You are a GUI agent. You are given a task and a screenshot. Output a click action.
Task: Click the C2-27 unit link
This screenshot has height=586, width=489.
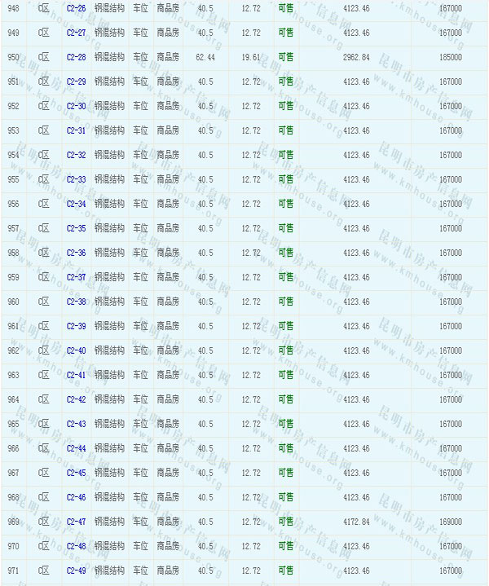pos(76,33)
